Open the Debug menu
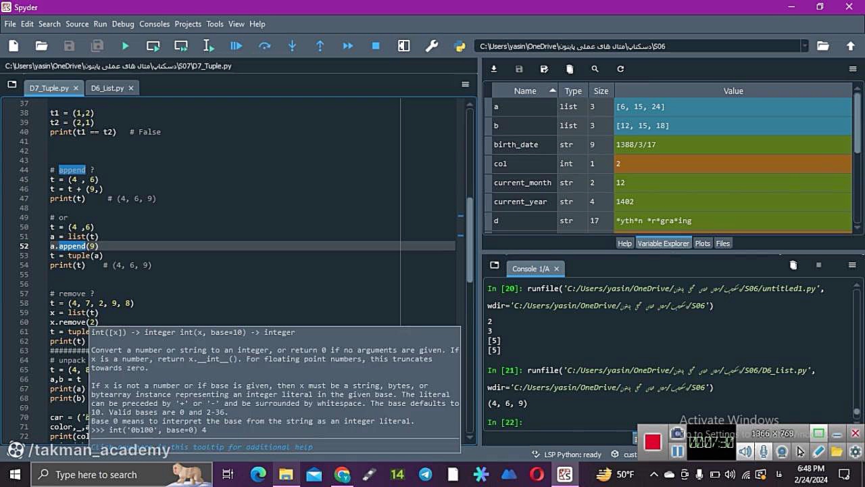The width and height of the screenshot is (865, 487). coord(123,24)
